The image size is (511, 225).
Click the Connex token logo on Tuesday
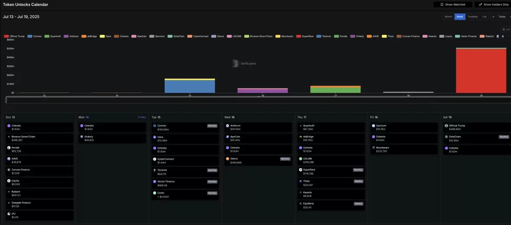tap(155, 125)
